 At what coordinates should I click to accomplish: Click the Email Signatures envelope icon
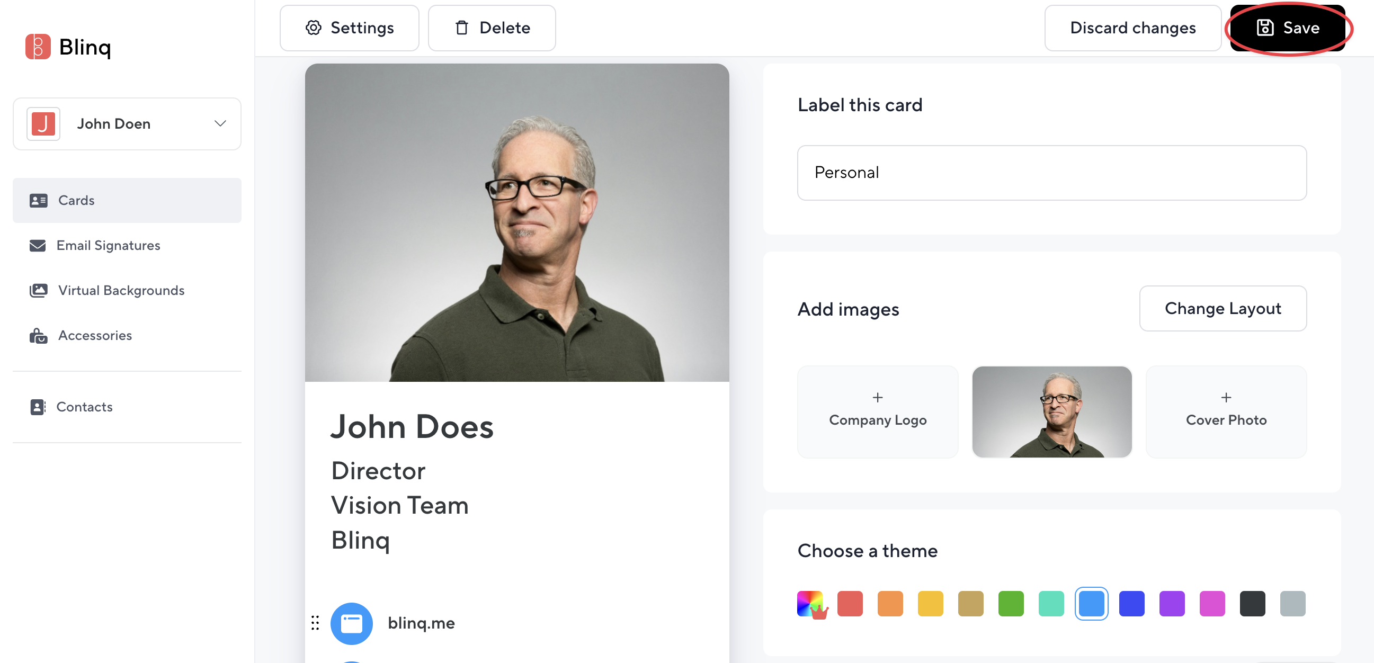37,245
